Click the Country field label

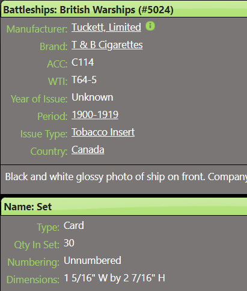click(49, 152)
